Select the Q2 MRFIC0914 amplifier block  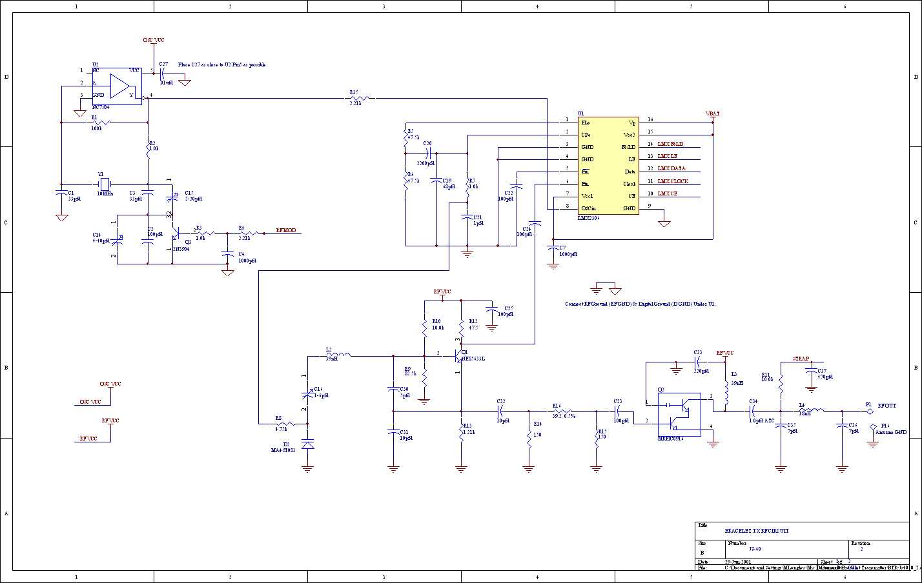(679, 415)
